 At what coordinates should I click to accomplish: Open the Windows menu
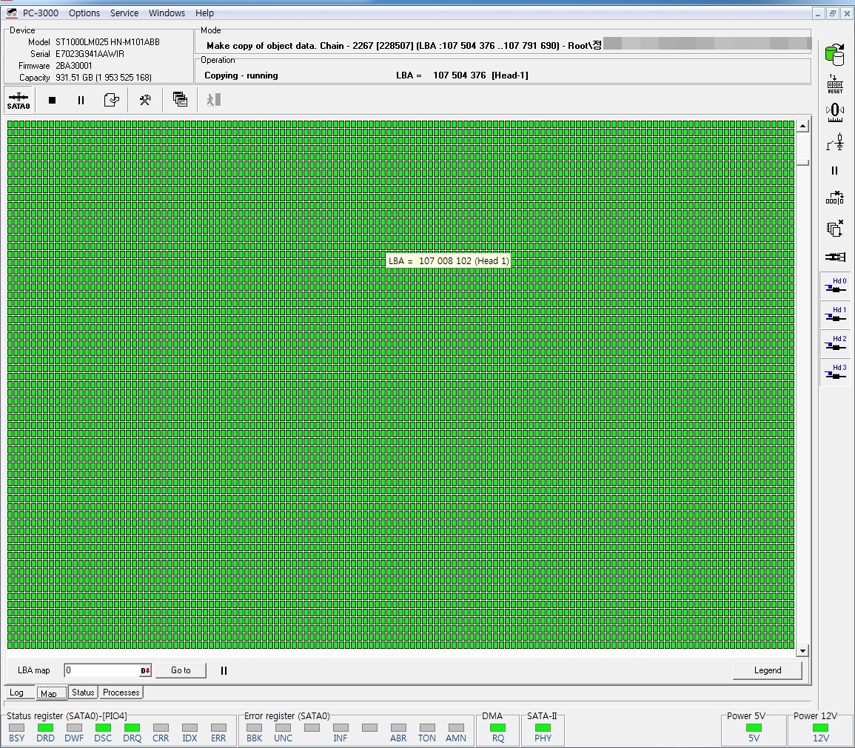pos(167,13)
